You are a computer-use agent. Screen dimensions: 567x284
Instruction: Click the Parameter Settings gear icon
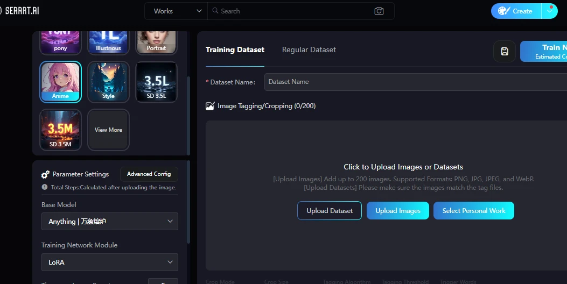[46, 174]
